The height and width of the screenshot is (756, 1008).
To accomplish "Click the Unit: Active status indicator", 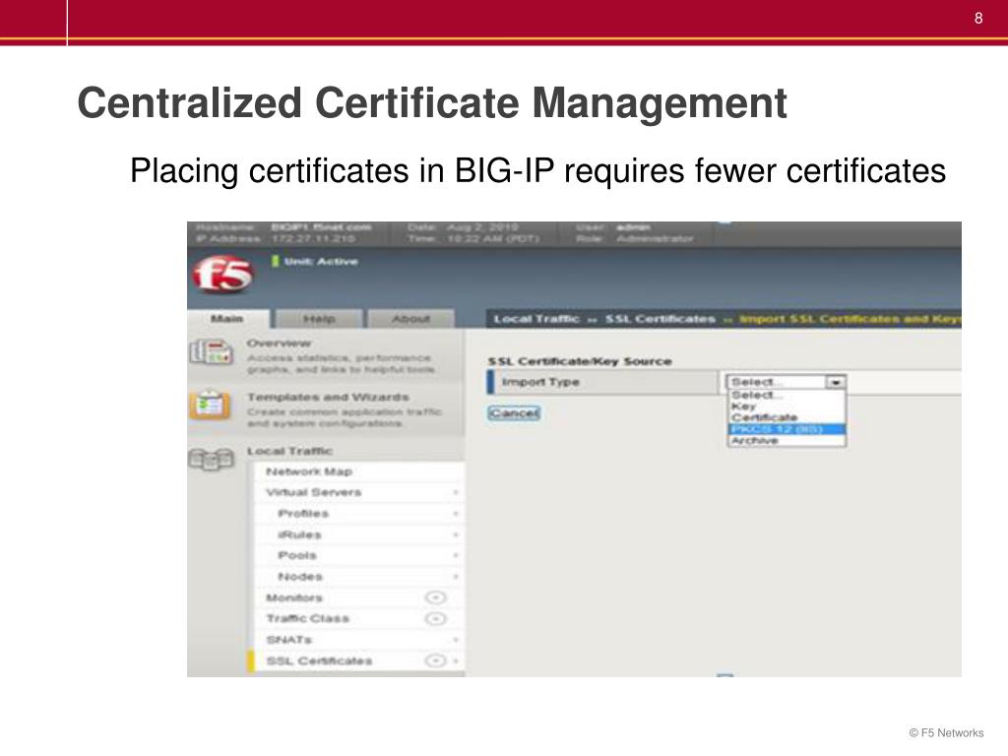I will [x=315, y=262].
